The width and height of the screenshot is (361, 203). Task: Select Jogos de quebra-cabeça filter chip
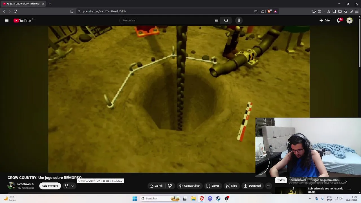(326, 180)
